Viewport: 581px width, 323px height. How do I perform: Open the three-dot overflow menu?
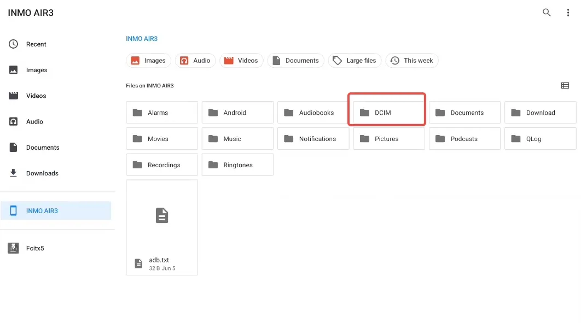coord(568,13)
